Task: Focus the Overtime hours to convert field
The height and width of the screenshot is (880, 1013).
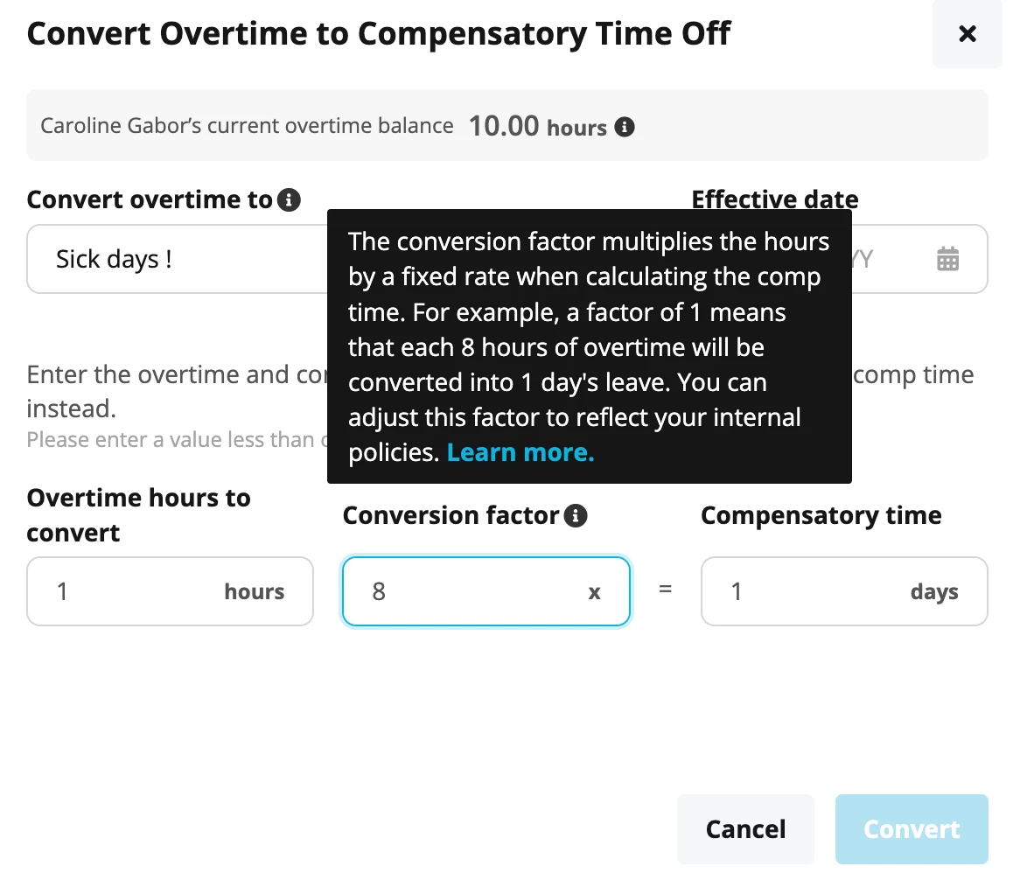Action: [x=170, y=591]
